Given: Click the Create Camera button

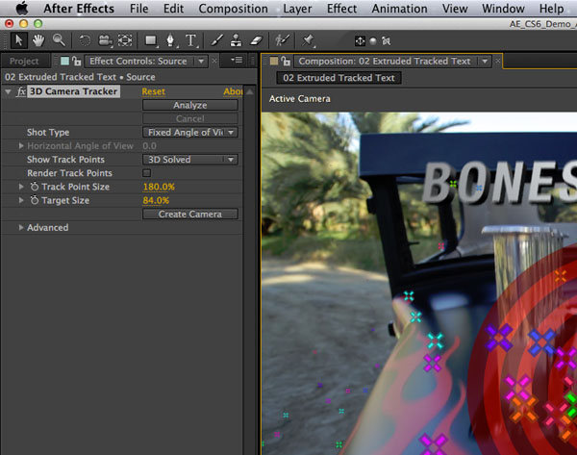Looking at the screenshot, I should (x=190, y=214).
